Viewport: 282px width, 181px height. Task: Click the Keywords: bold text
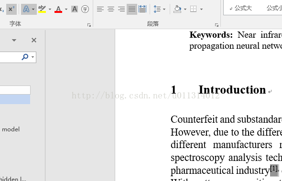(211, 35)
